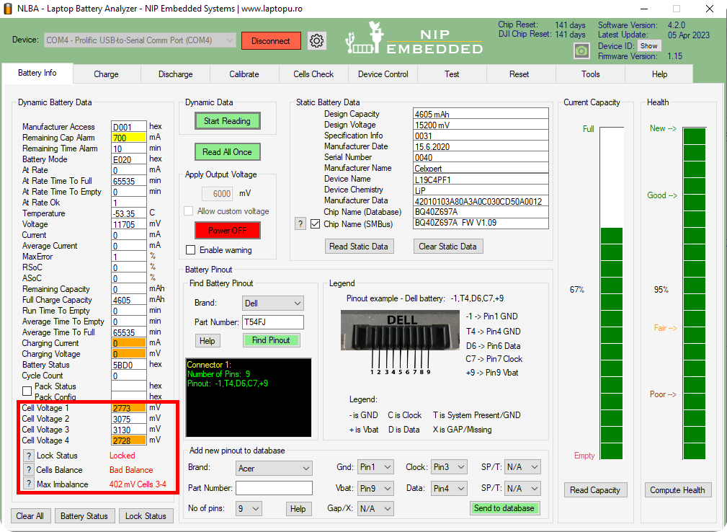Toggle the Pack Status checkbox

tap(27, 391)
